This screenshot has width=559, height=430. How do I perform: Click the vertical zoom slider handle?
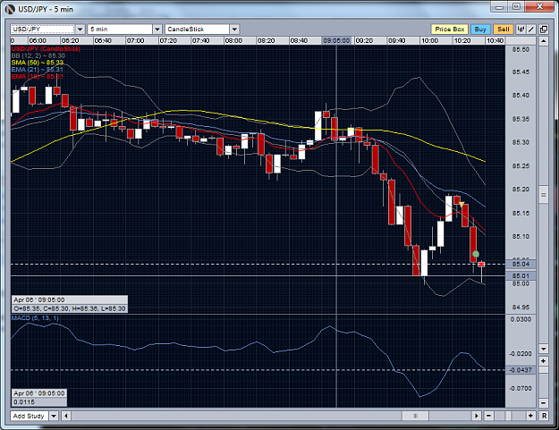pos(543,370)
